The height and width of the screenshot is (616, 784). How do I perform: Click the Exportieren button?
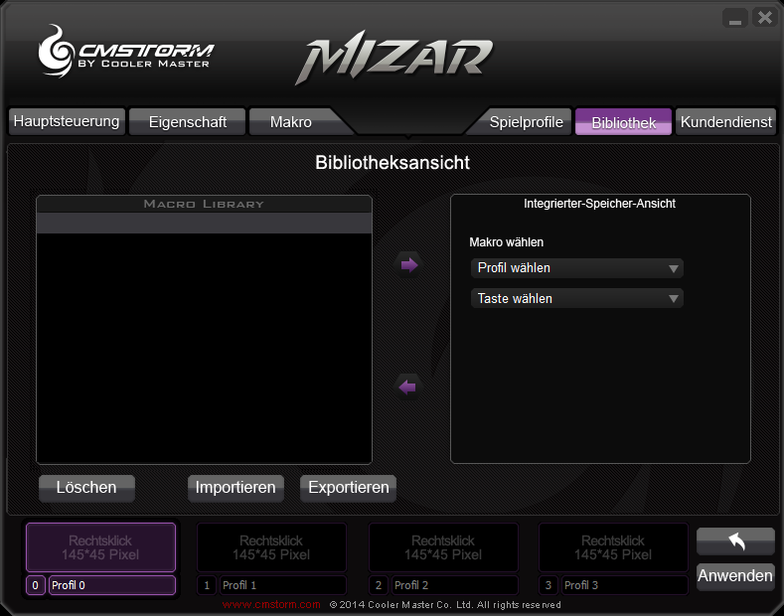349,488
